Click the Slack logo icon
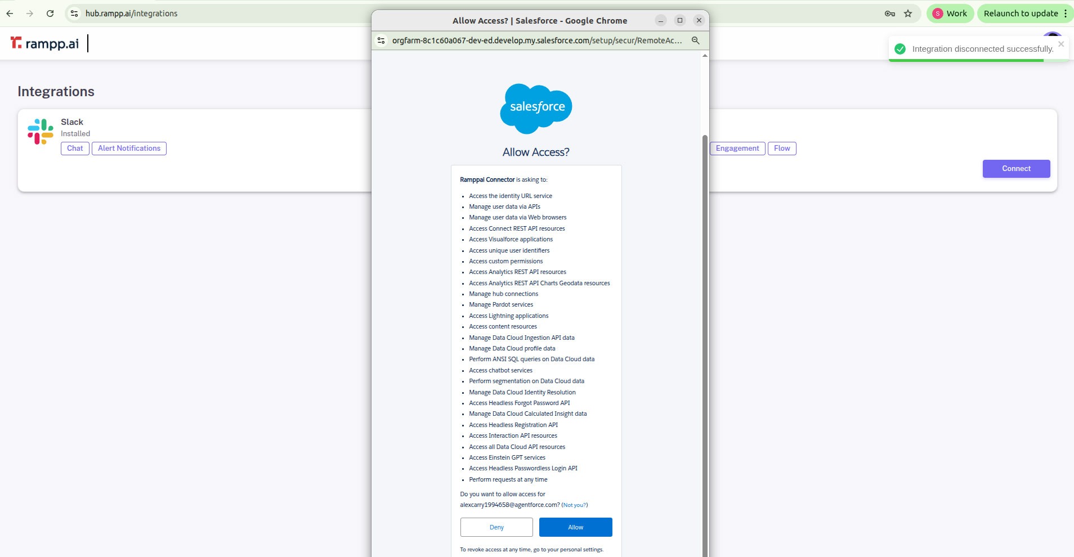1074x557 pixels. pos(41,132)
